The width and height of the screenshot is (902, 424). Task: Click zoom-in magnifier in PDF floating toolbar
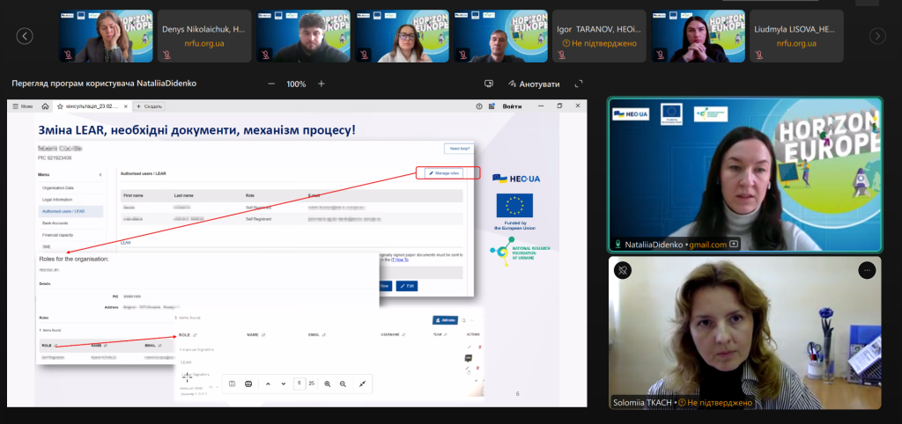(327, 384)
